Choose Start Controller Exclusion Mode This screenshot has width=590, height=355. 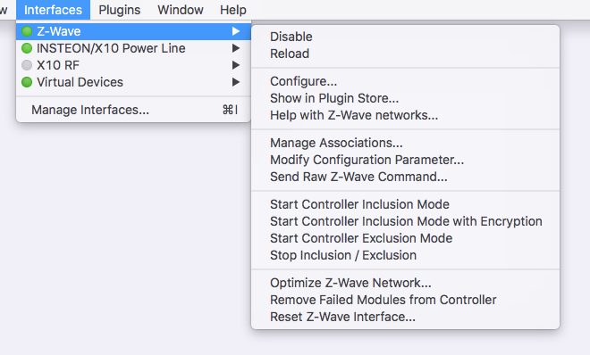click(406, 238)
